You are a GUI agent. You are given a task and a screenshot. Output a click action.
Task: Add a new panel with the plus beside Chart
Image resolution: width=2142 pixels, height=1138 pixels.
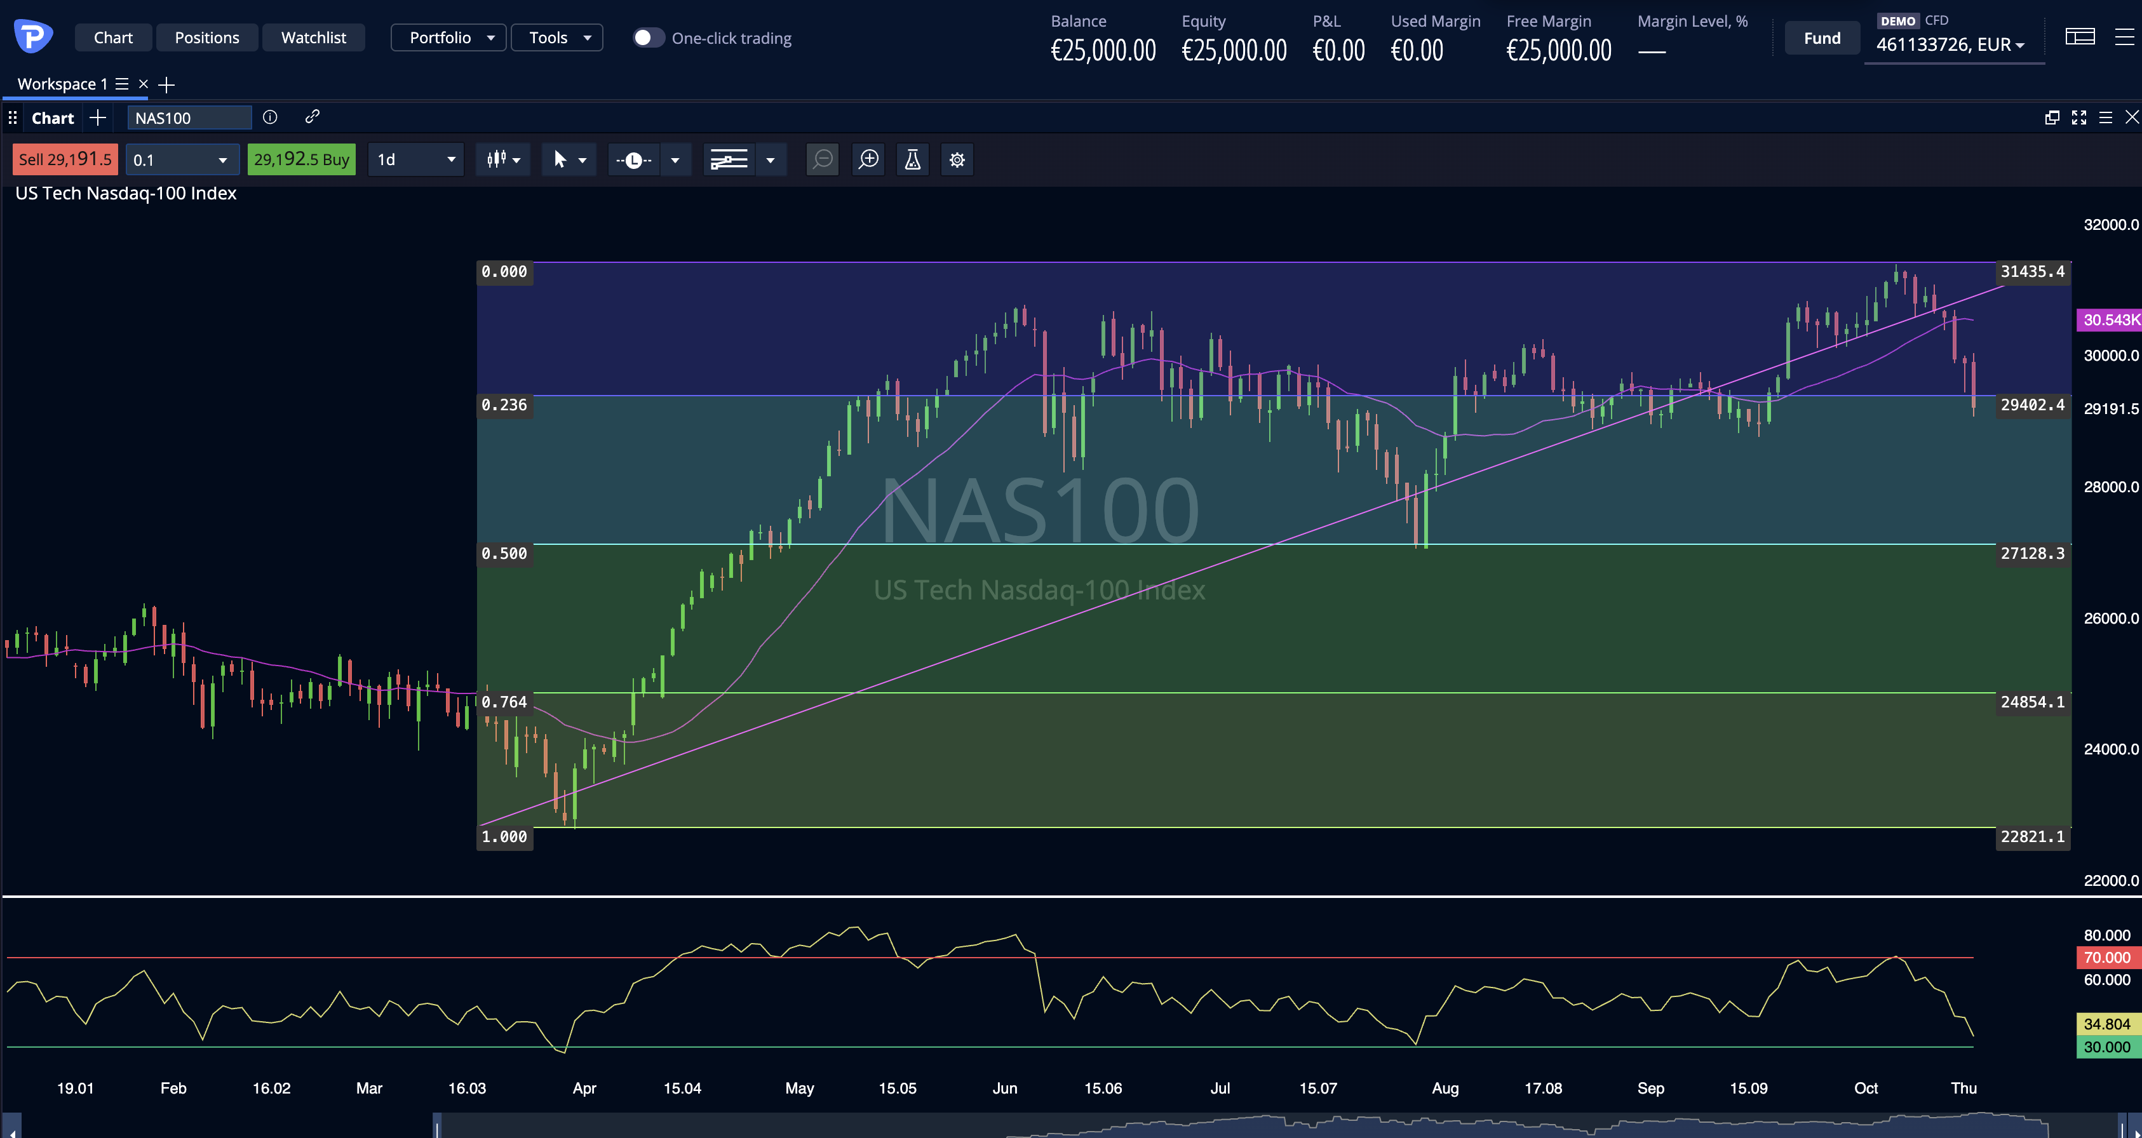pyautogui.click(x=97, y=118)
